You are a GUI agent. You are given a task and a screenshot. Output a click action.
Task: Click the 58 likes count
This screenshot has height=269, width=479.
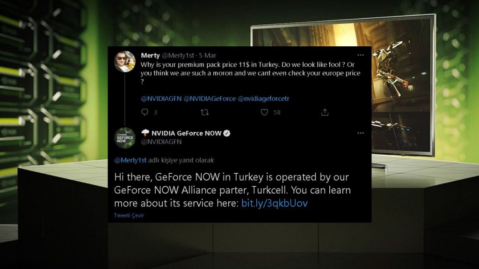click(x=277, y=113)
